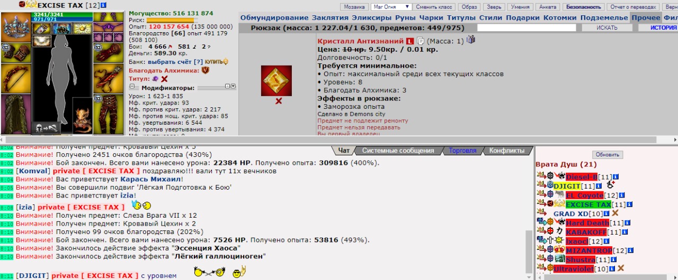Switch to the Стили tab
Image resolution: width=678 pixels, height=280 pixels.
coord(490,17)
